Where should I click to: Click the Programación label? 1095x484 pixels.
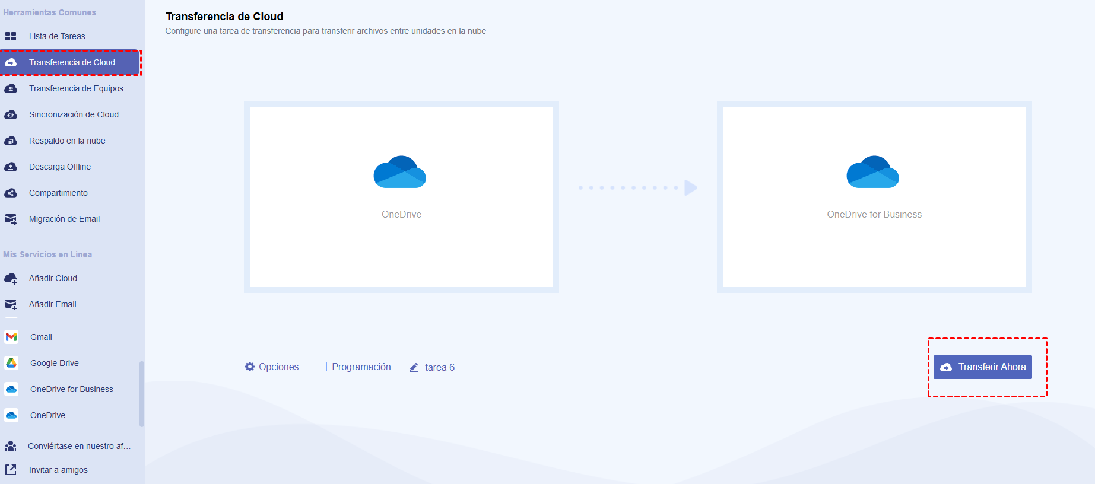point(361,367)
